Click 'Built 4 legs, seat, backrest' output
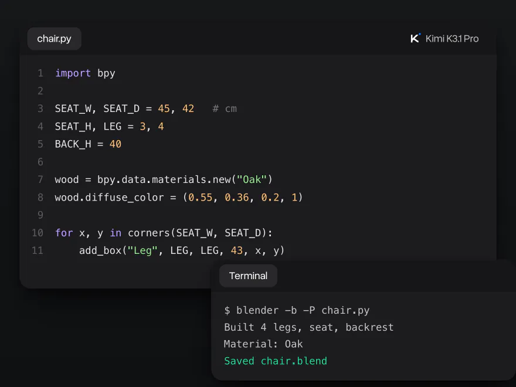Image resolution: width=516 pixels, height=387 pixels. tap(308, 327)
